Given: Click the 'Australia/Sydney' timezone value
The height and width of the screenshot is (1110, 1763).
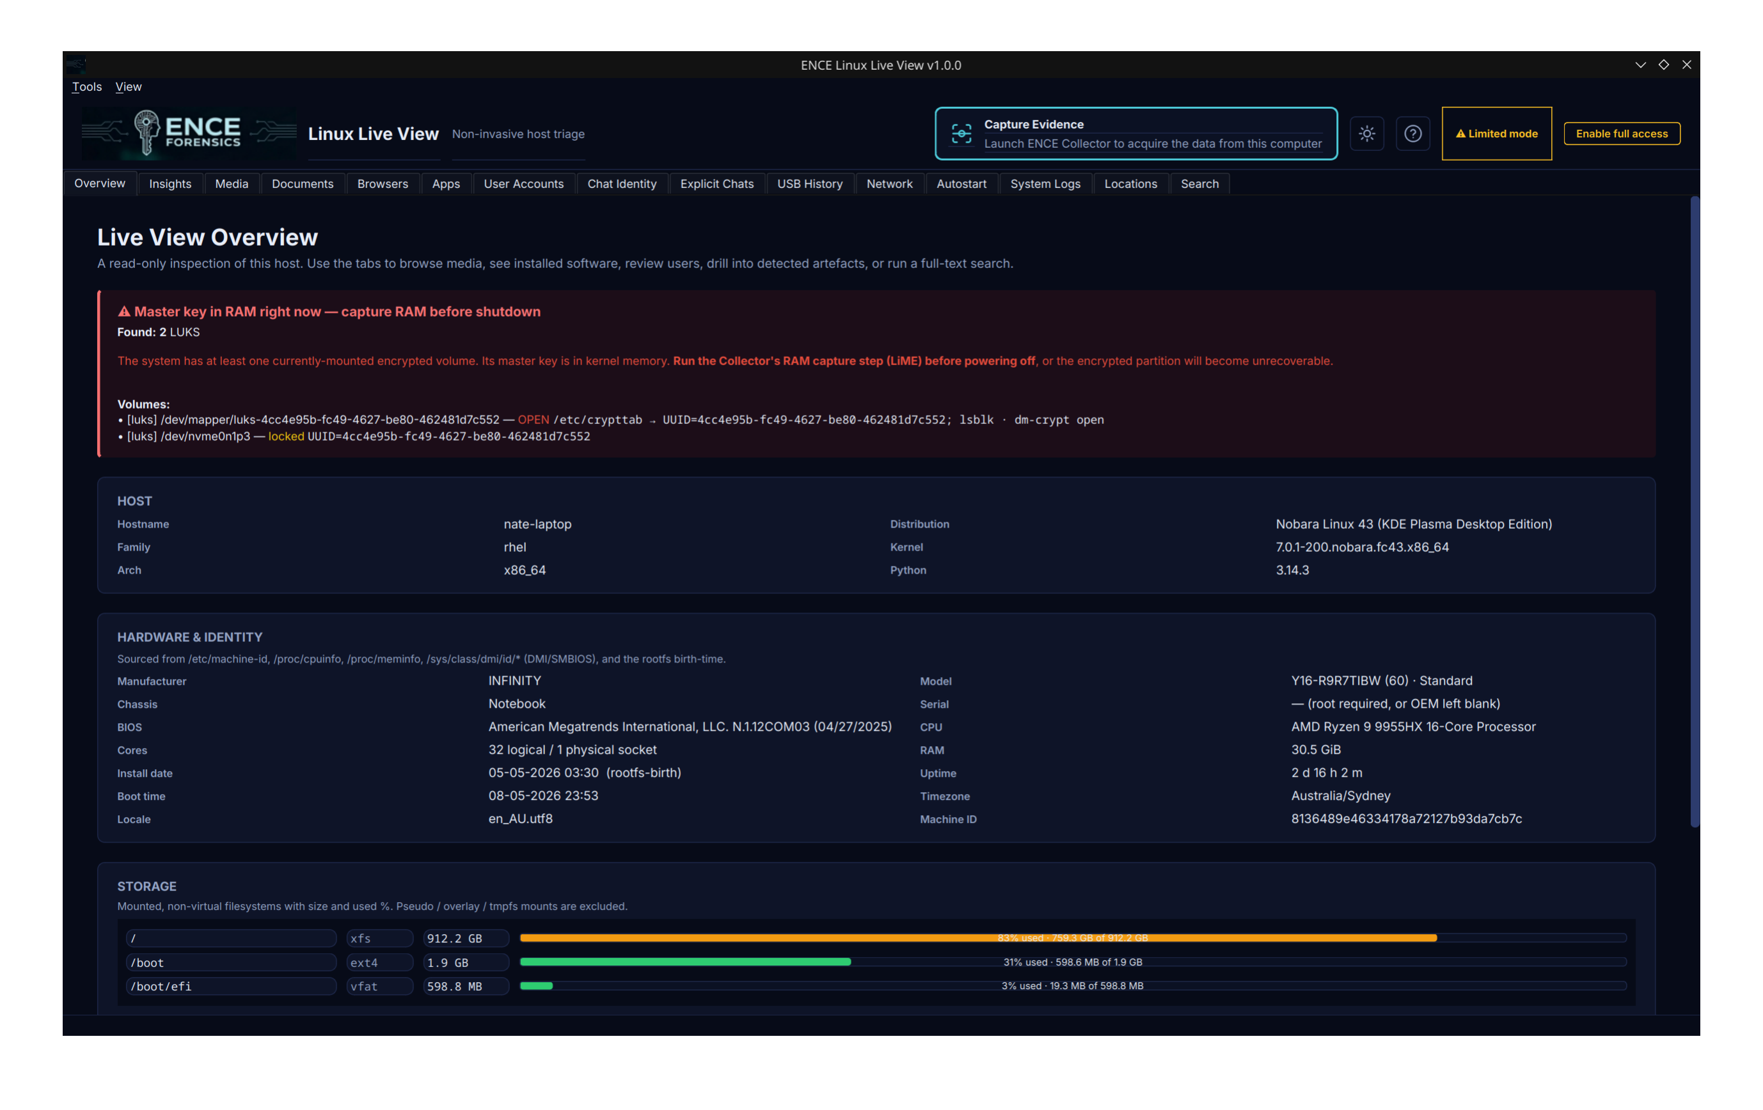Looking at the screenshot, I should (1341, 796).
